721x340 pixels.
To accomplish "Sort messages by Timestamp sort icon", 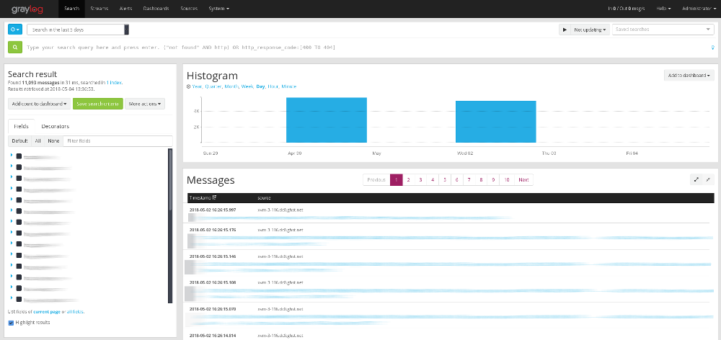I will pos(216,197).
